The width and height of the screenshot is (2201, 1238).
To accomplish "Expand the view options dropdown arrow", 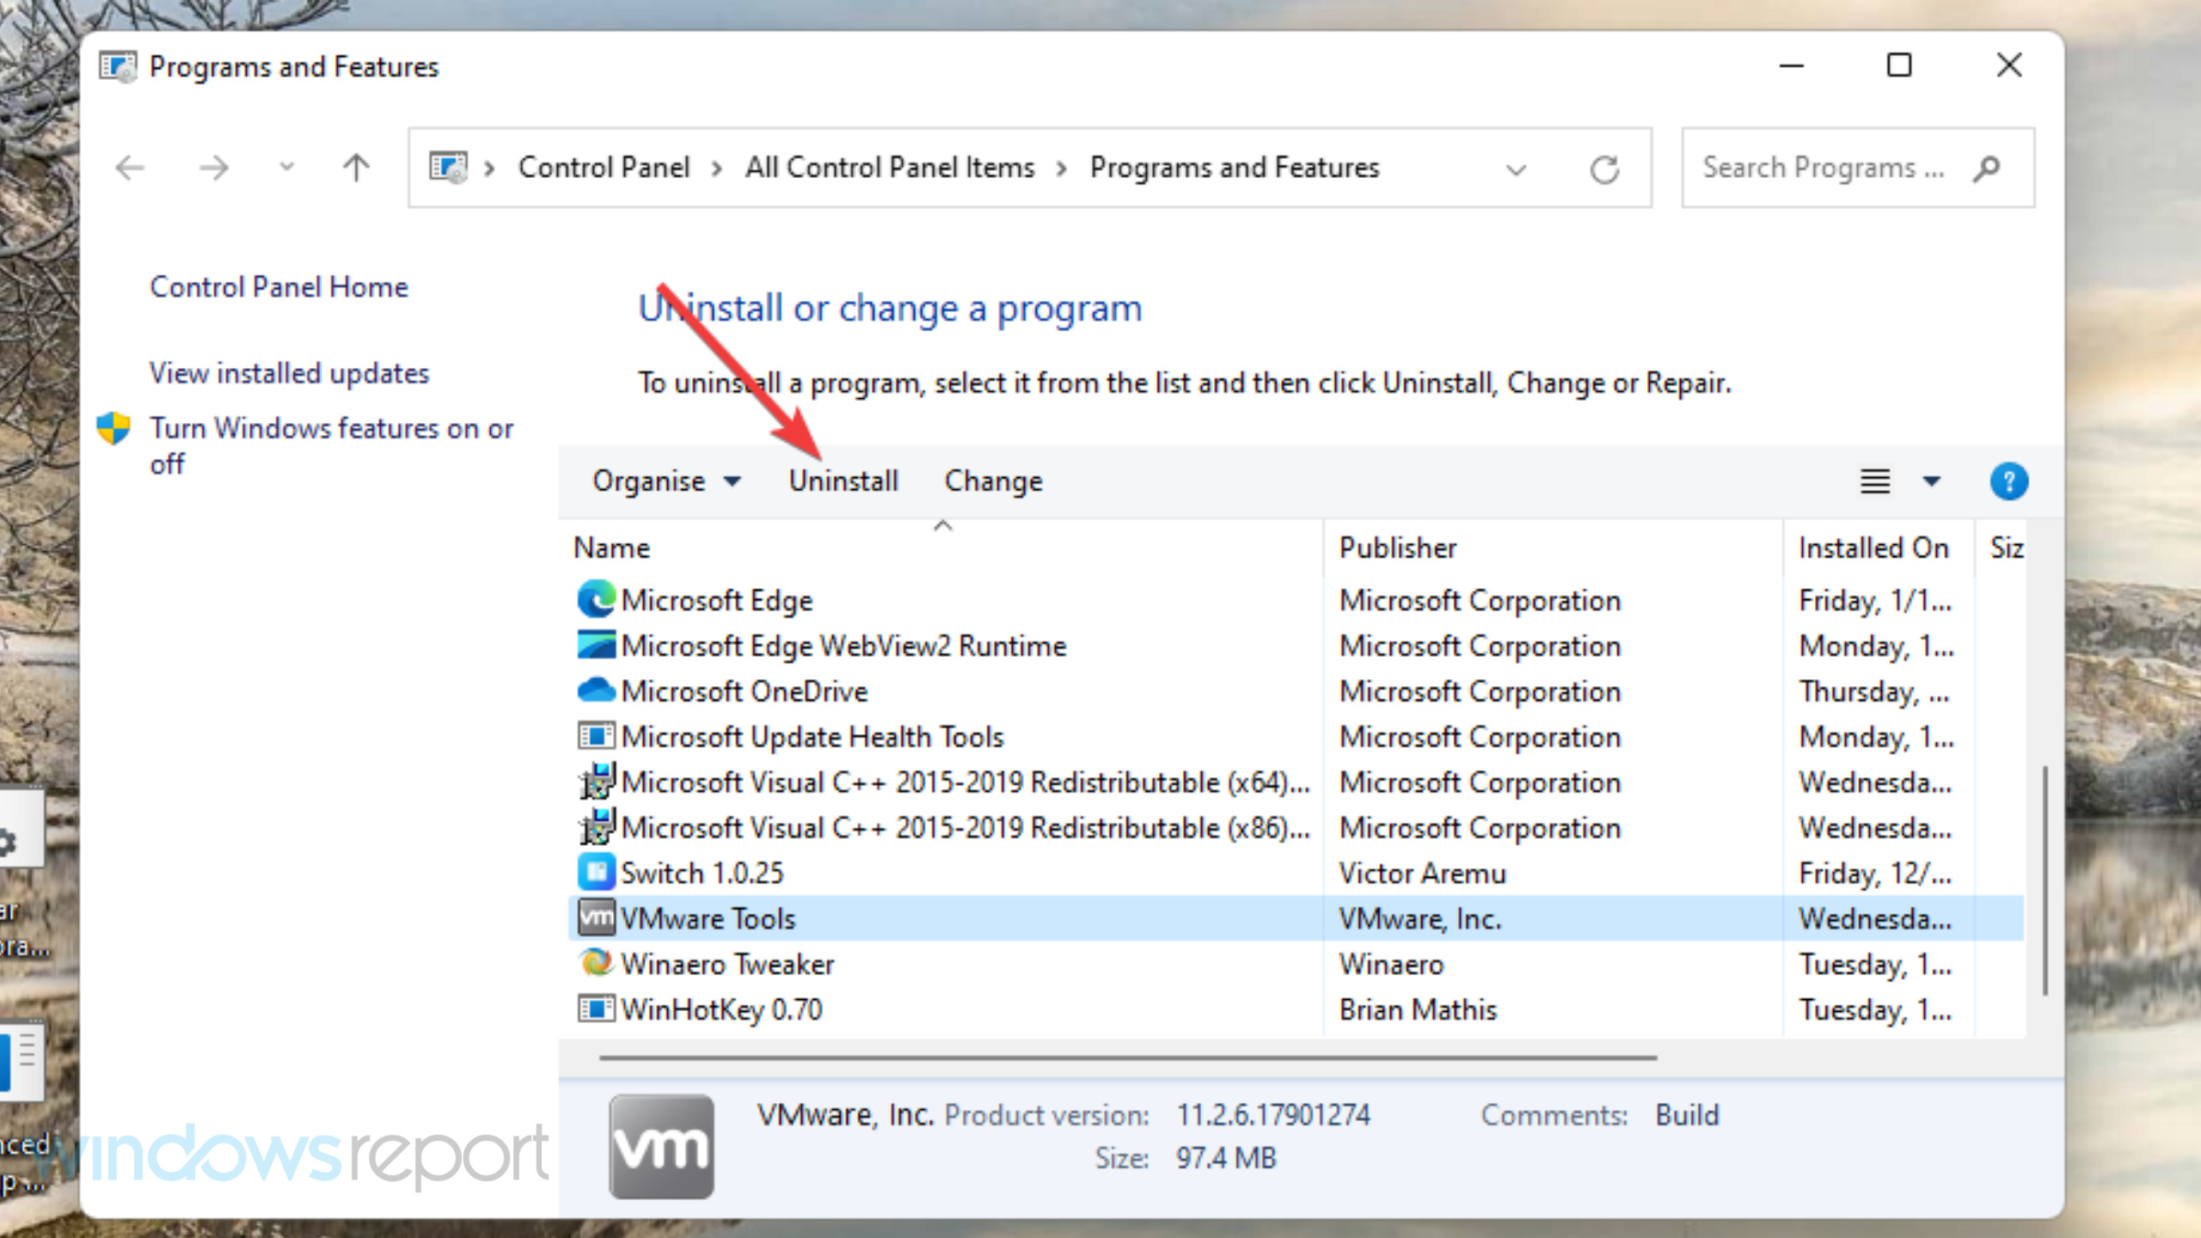I will (1932, 481).
